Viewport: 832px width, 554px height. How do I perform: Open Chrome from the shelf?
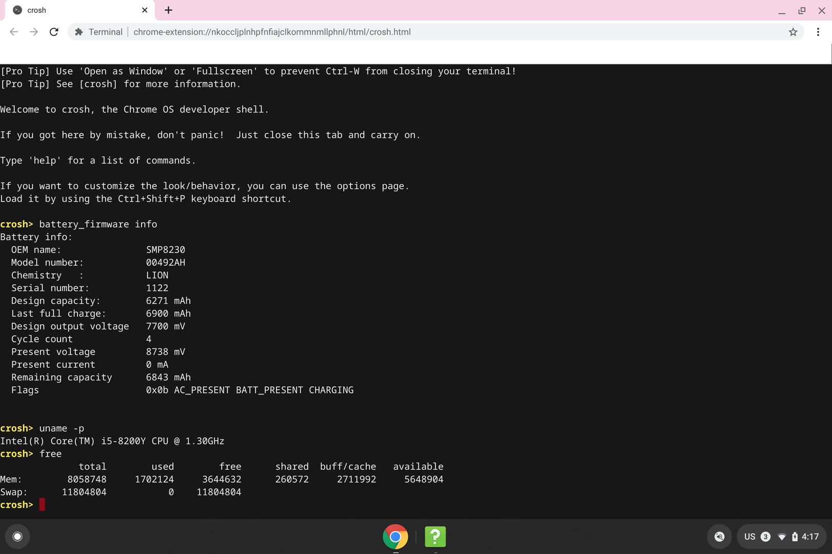tap(395, 537)
